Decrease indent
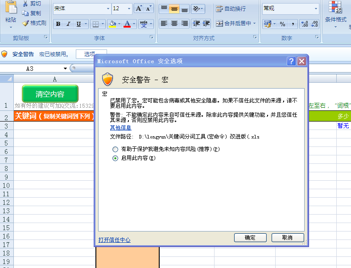Screen dimensions: 351x268 click(196, 23)
